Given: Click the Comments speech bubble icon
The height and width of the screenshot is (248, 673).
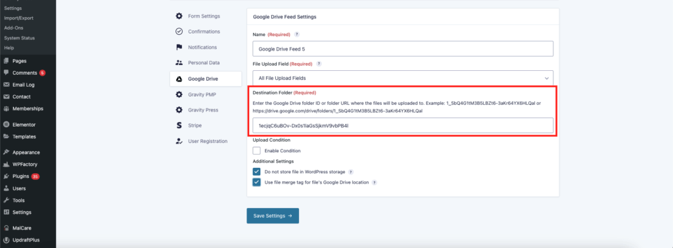Looking at the screenshot, I should (7, 73).
